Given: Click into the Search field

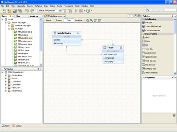Looking at the screenshot, I should coord(163,10).
